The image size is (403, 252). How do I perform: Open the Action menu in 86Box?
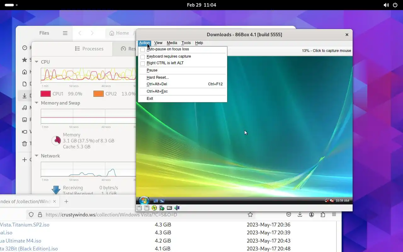coord(145,43)
